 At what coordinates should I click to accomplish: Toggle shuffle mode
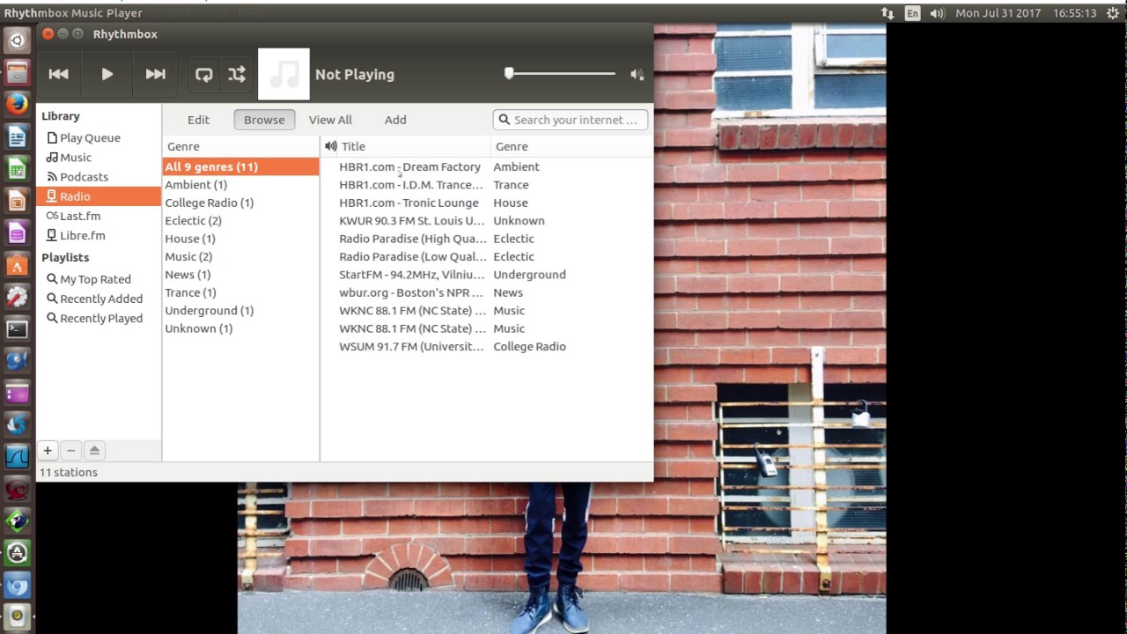coord(237,75)
